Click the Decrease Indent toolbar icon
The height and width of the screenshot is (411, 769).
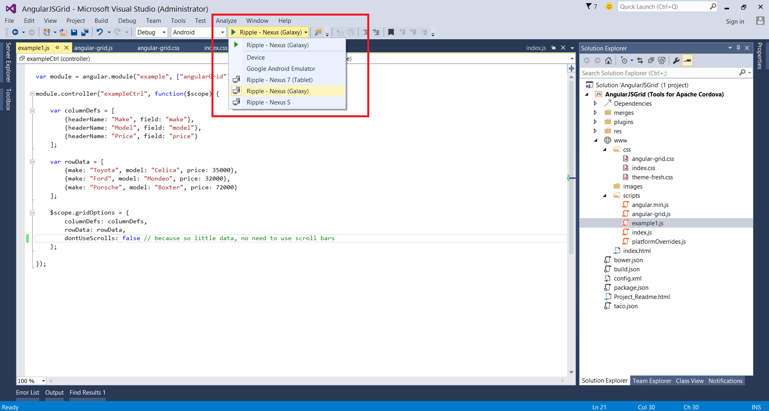tap(365, 32)
